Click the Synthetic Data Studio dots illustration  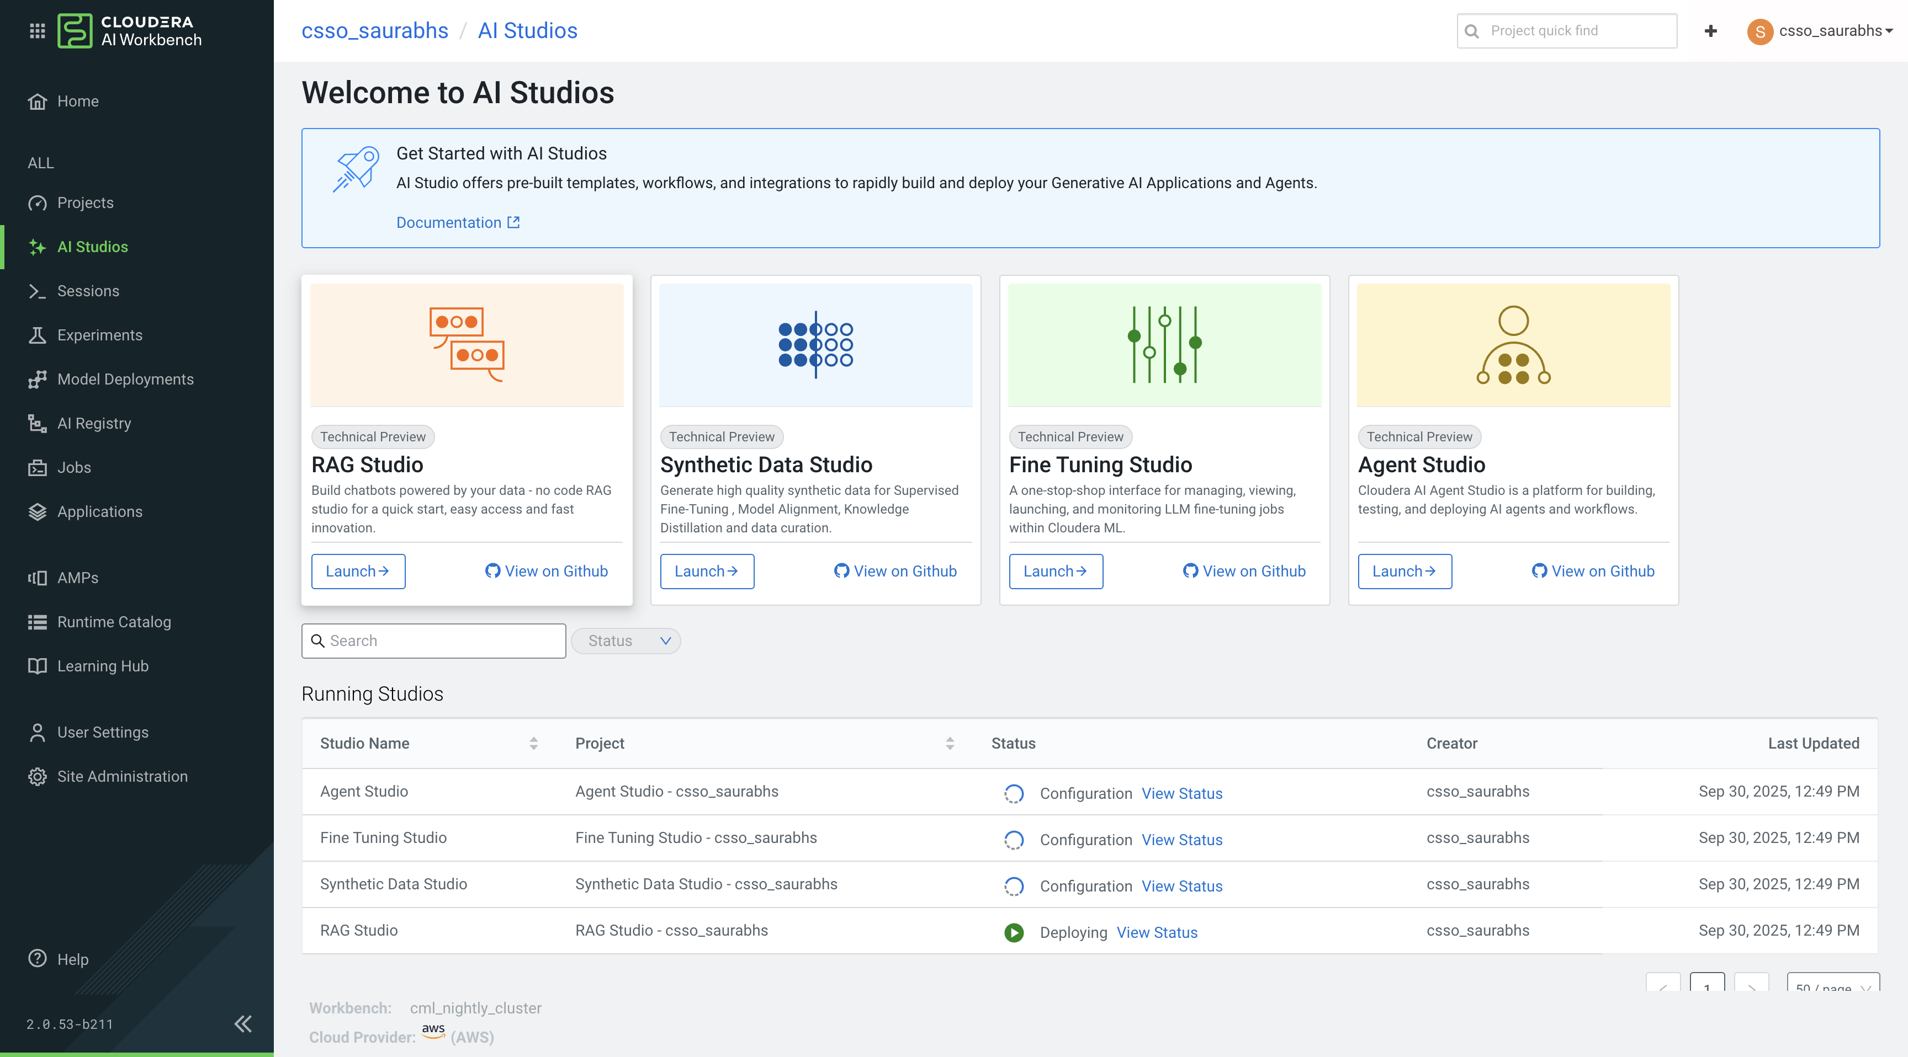[815, 344]
